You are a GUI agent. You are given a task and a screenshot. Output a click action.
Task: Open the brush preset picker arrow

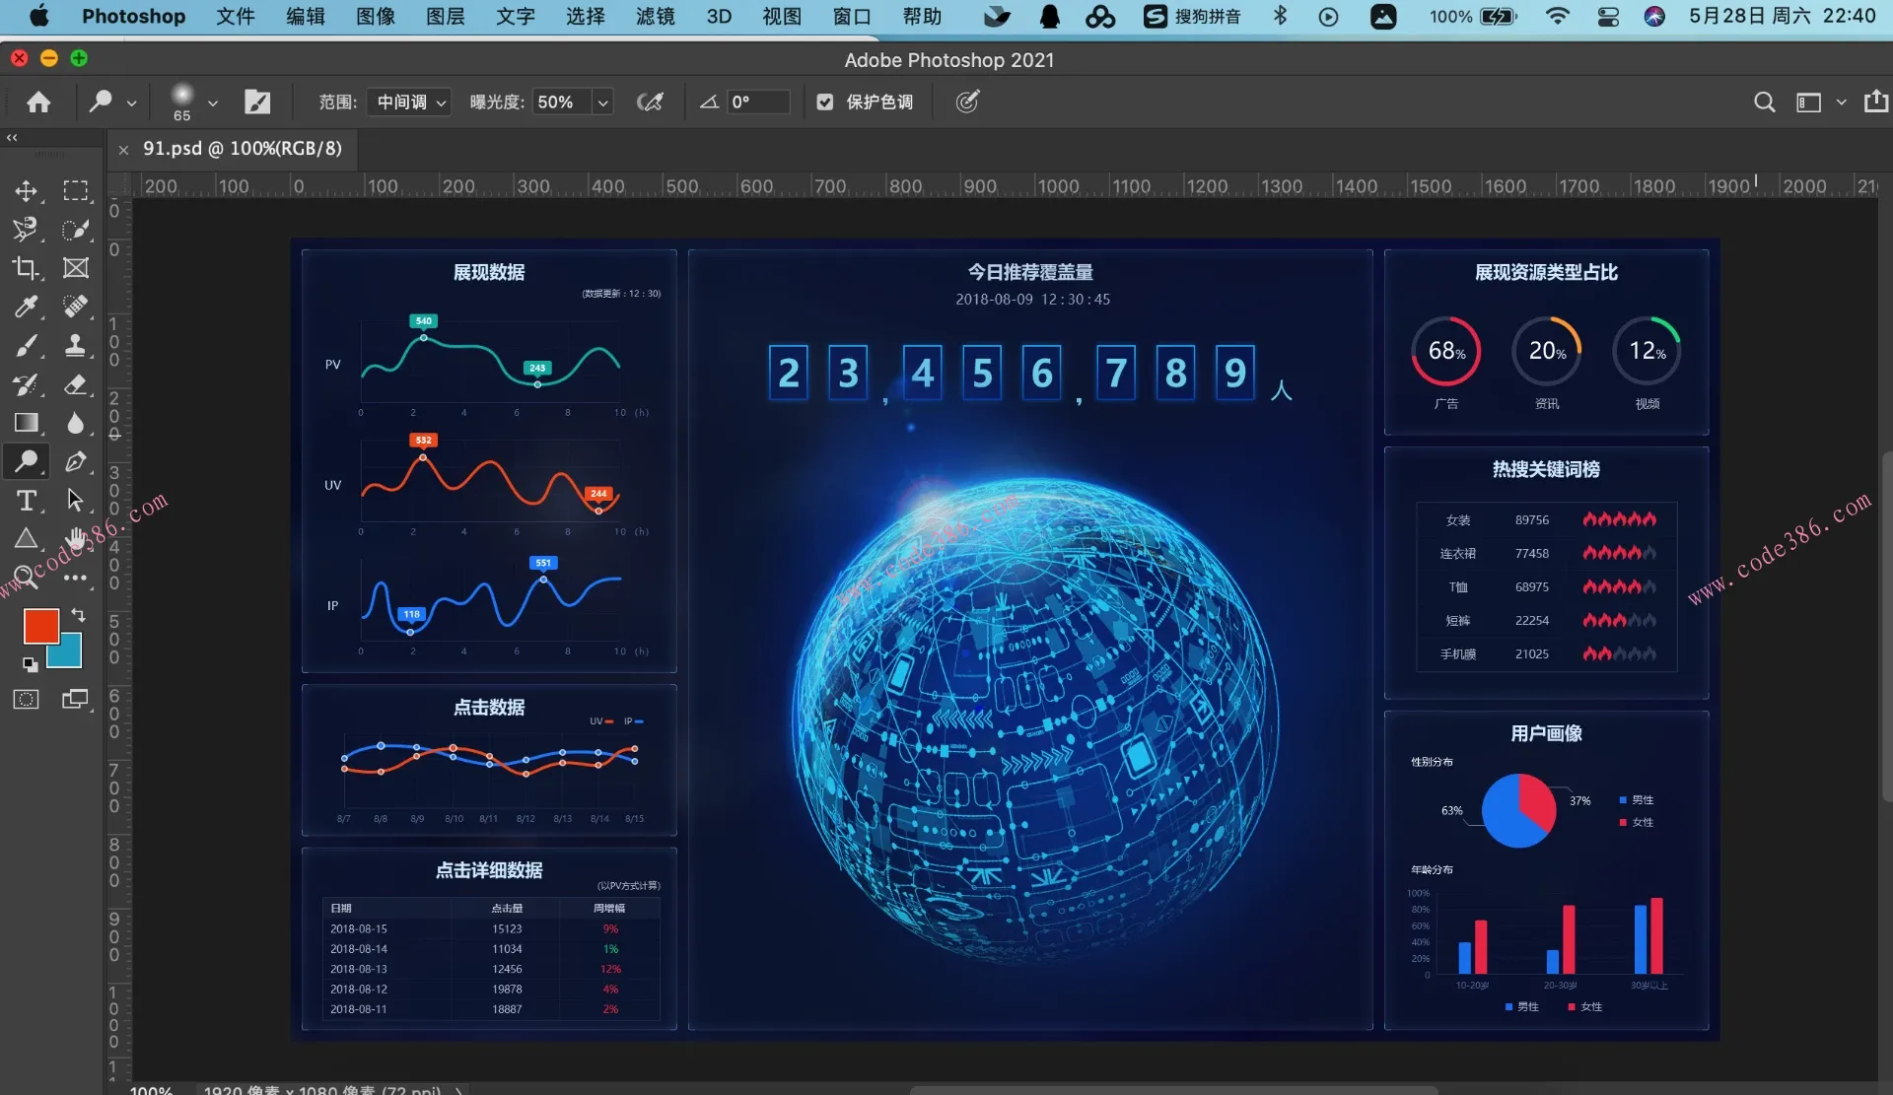click(x=212, y=102)
